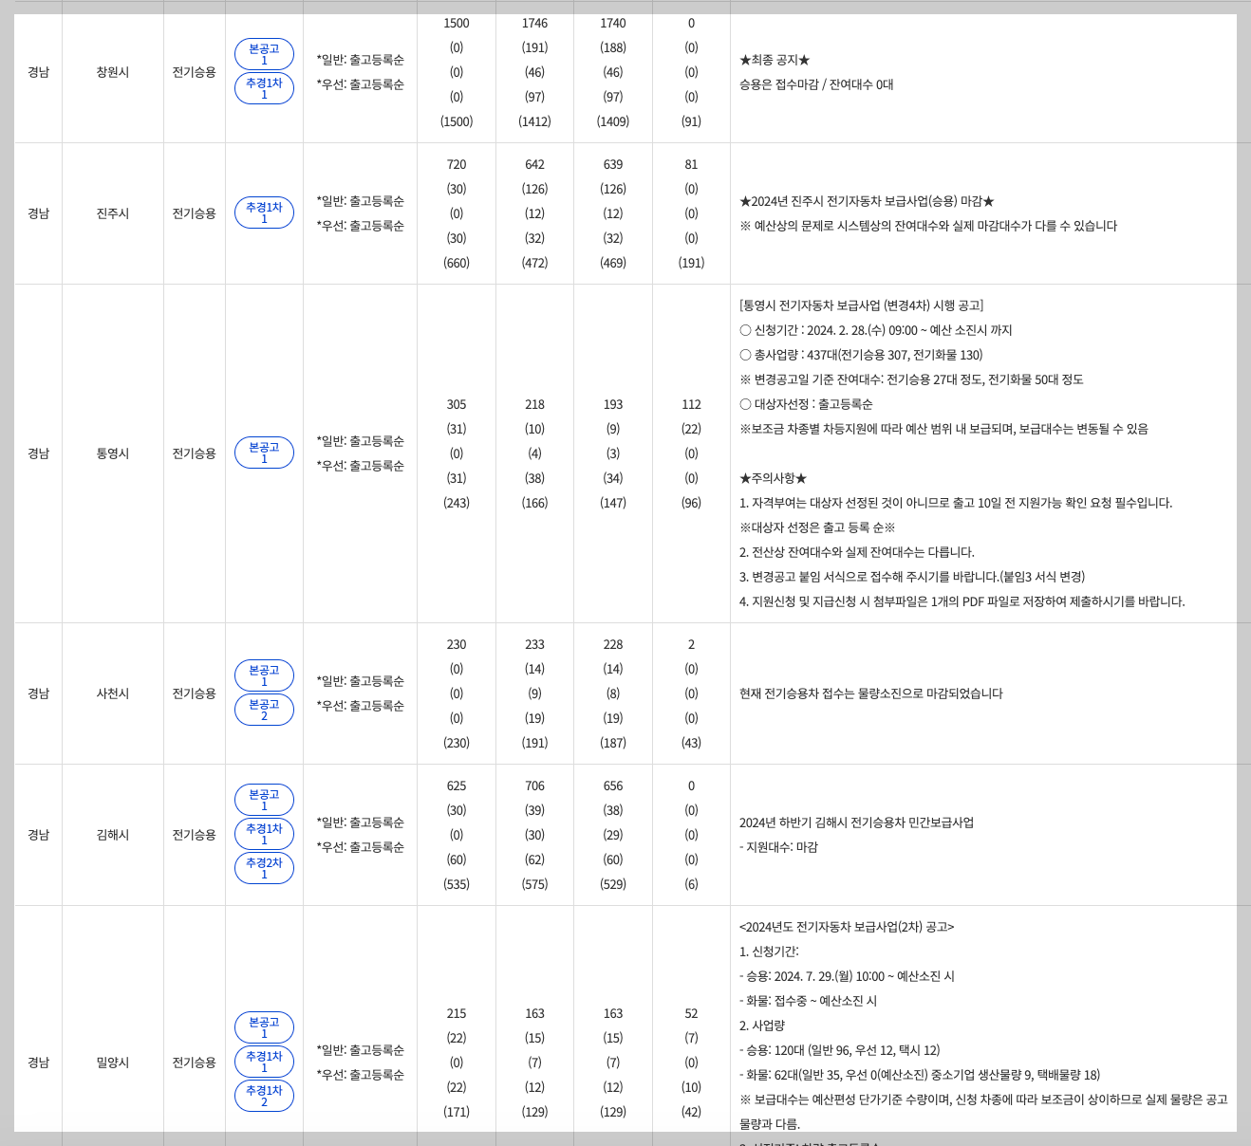Open 김해시 추경2차 1 announcement
Image resolution: width=1251 pixels, height=1146 pixels.
tap(264, 868)
